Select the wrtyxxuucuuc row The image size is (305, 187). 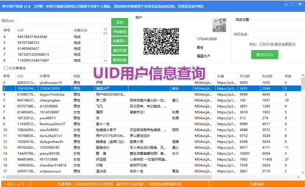(151, 171)
